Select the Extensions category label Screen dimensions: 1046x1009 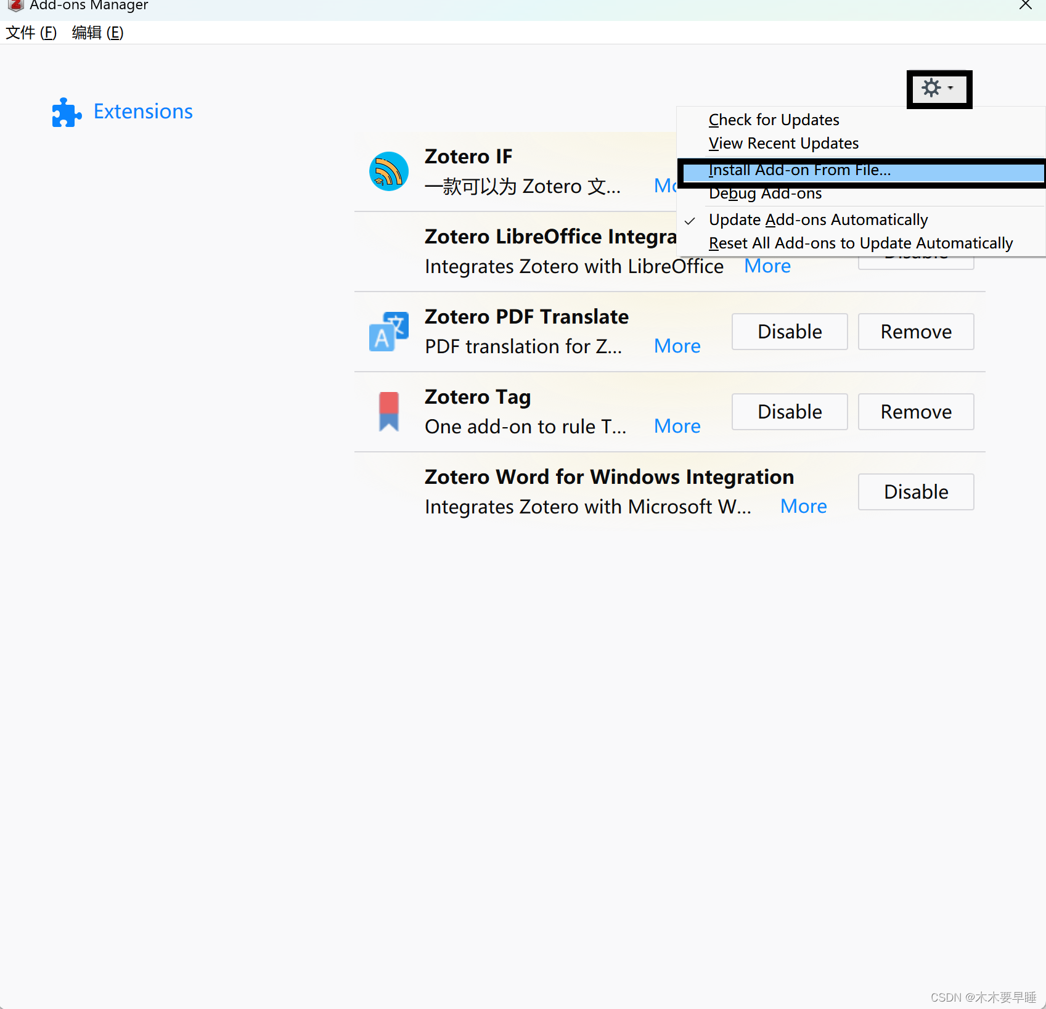point(143,112)
